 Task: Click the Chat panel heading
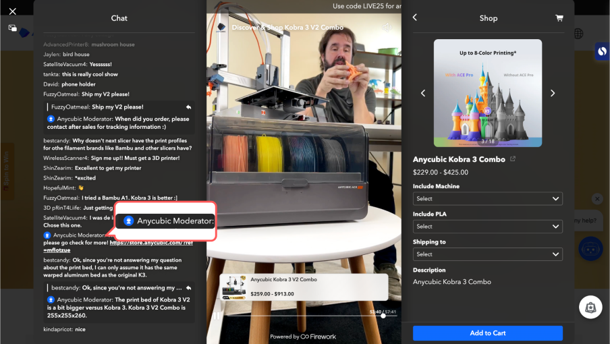[x=119, y=18]
